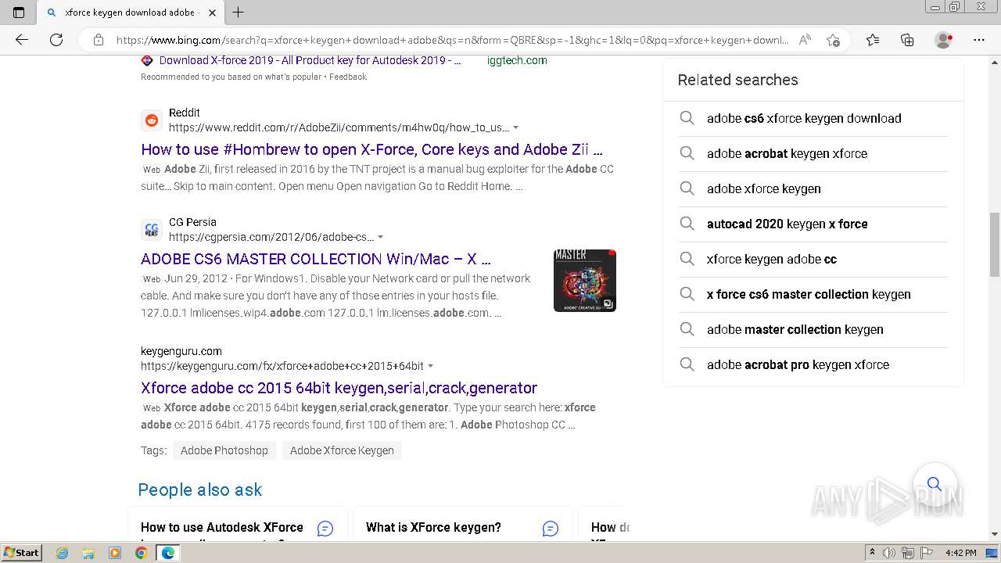Viewport: 1001px width, 563px height.
Task: Open Download X-force 2019 link
Action: click(310, 60)
